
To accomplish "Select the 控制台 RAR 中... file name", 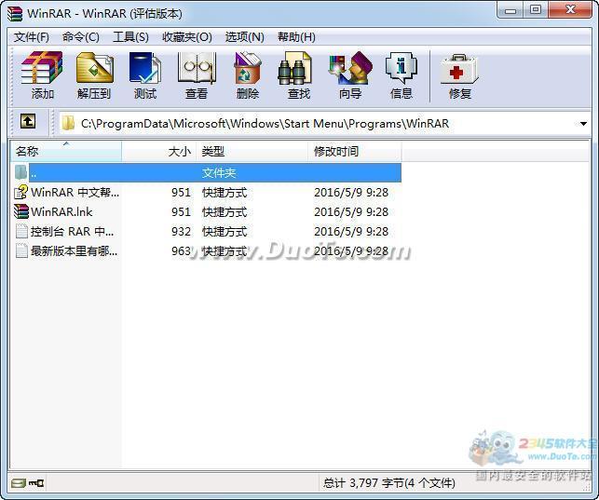I will click(72, 232).
